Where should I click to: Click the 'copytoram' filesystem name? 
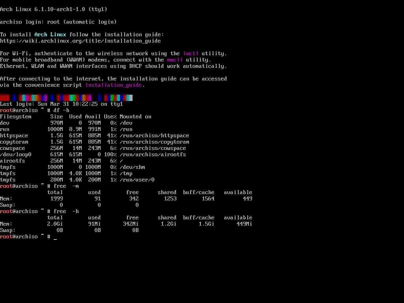pyautogui.click(x=14, y=142)
